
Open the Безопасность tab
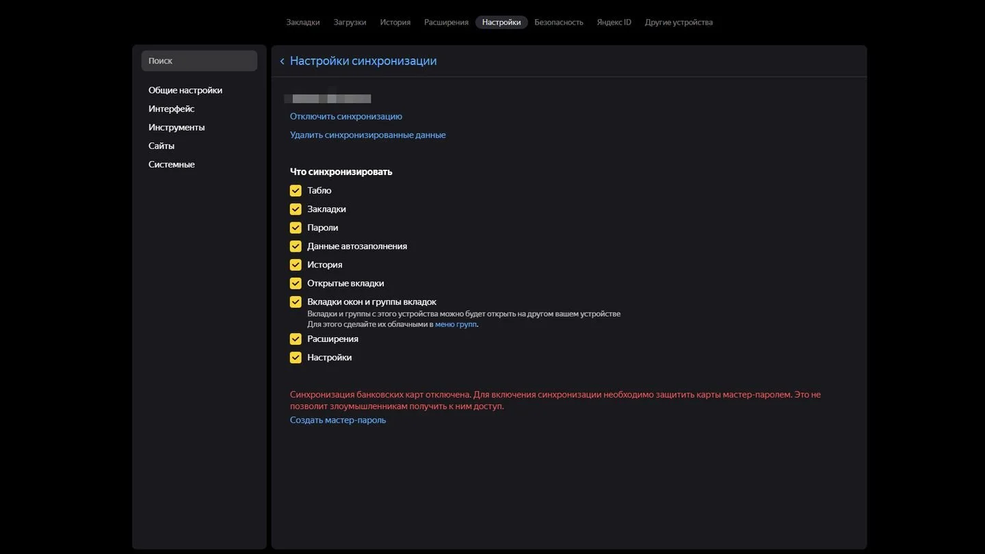[559, 23]
